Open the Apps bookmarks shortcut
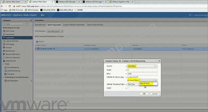 click(4, 10)
